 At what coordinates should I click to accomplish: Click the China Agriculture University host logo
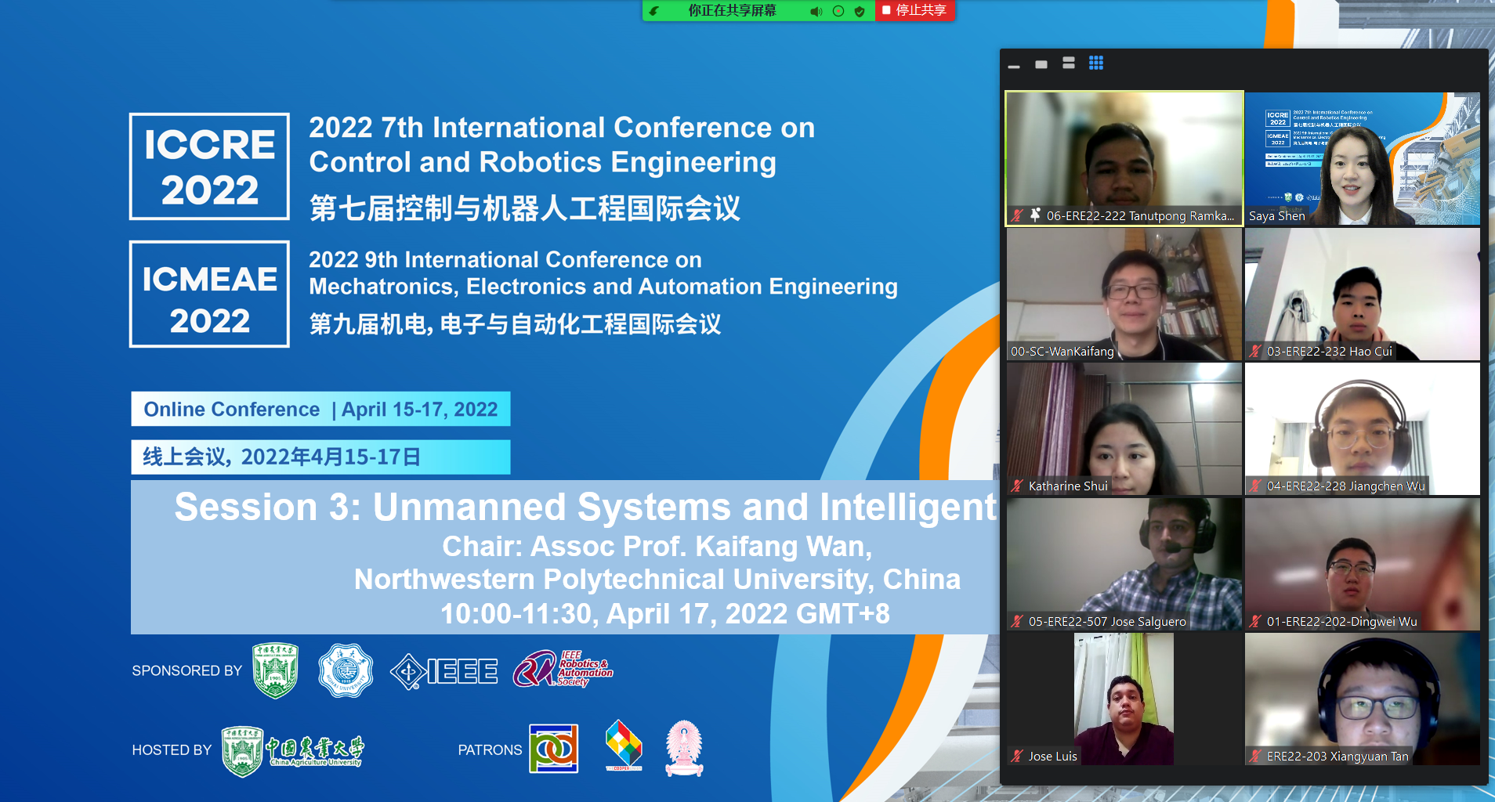292,751
